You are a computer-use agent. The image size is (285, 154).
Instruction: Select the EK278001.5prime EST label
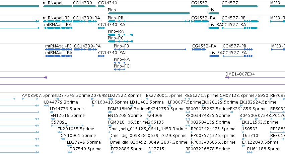(x=164, y=96)
